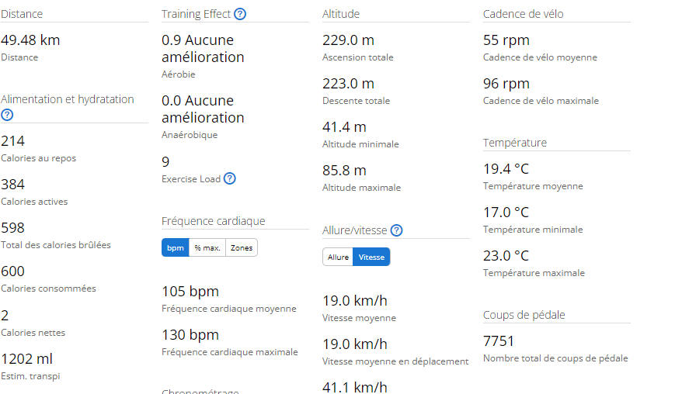The image size is (689, 394).
Task: Select the Coups de pédale heading
Action: tap(524, 315)
